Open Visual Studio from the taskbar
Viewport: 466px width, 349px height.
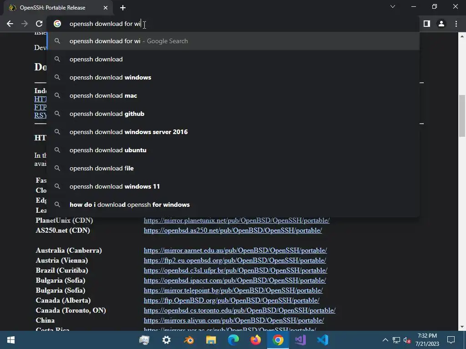pos(300,340)
